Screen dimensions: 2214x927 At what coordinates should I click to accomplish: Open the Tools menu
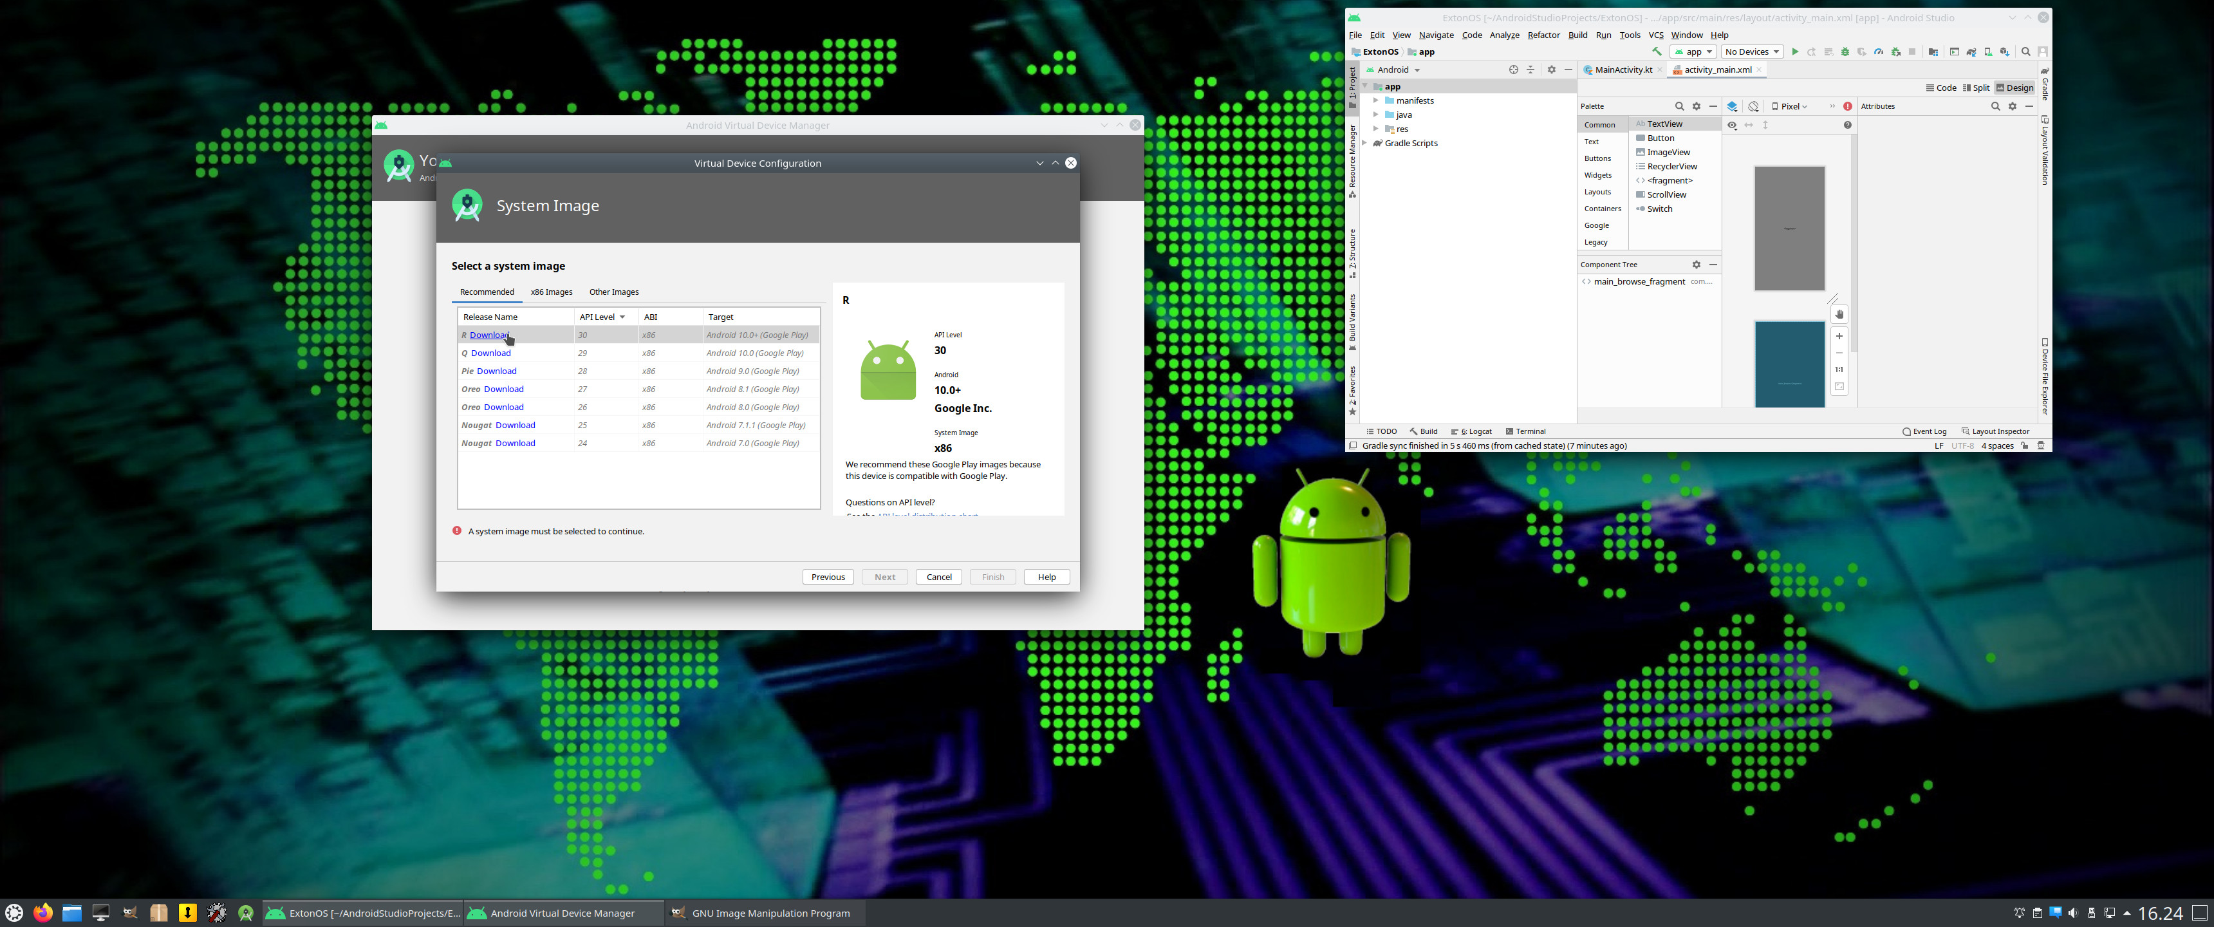coord(1630,35)
